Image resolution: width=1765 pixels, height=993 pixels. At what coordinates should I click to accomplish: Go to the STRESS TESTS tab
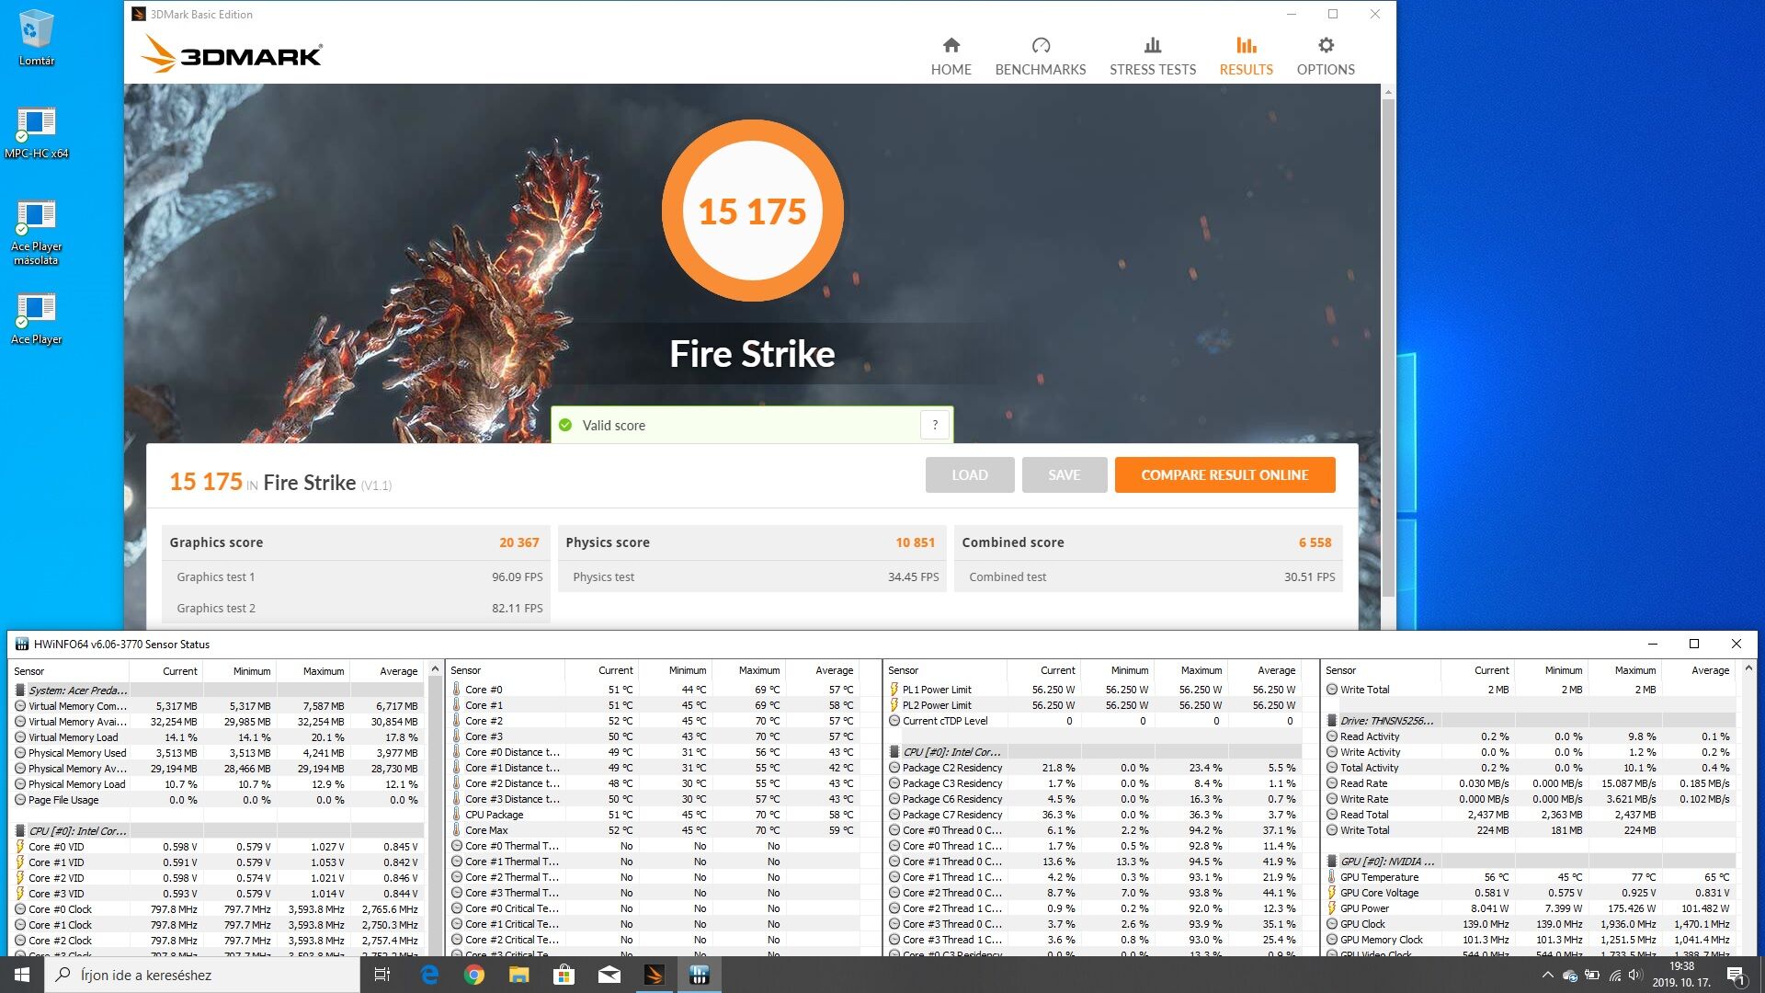(1153, 56)
